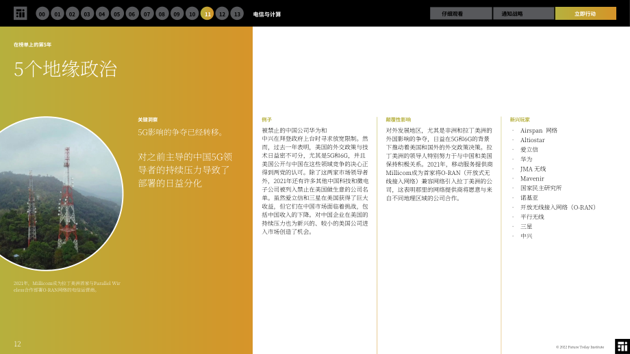630x354 pixels.
Task: Click list item 开放无线接入网络 (O-RAN)
Action: point(559,207)
